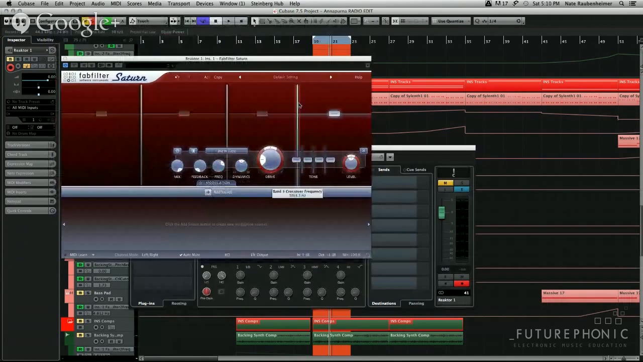Toggle the cycle loop button in transport

click(x=203, y=21)
